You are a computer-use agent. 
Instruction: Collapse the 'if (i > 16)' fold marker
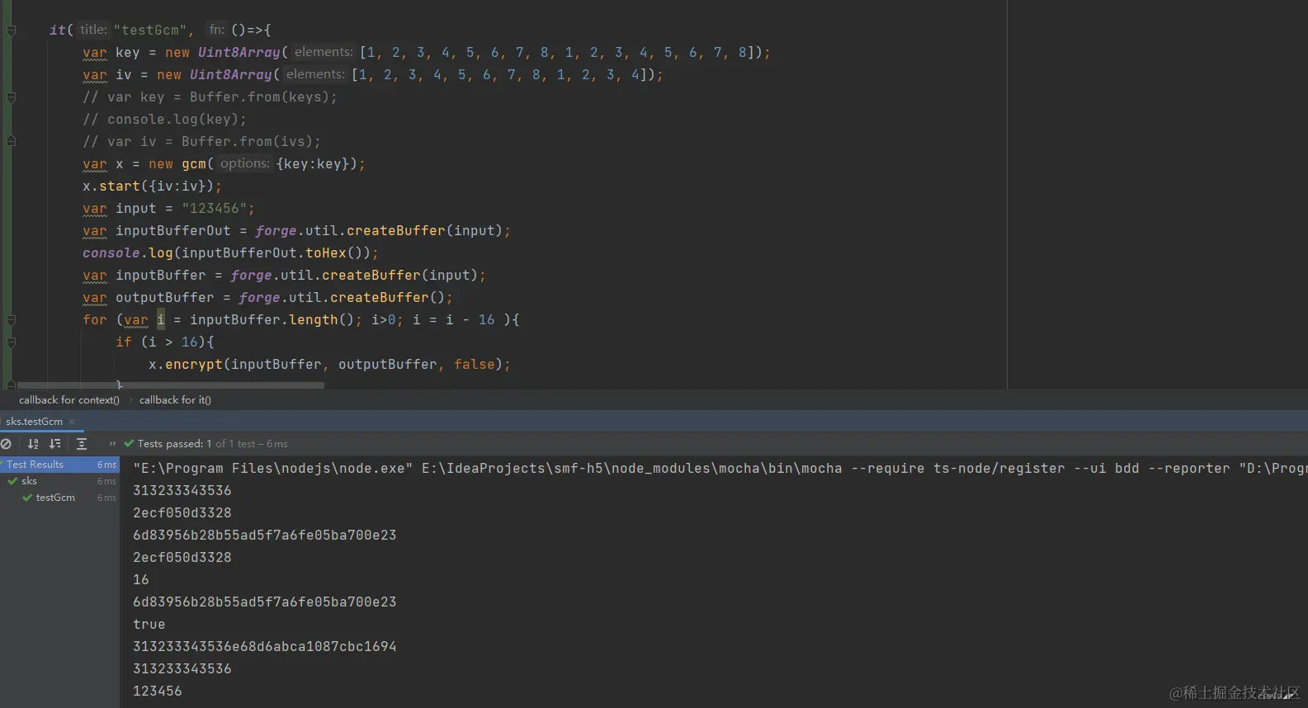11,342
